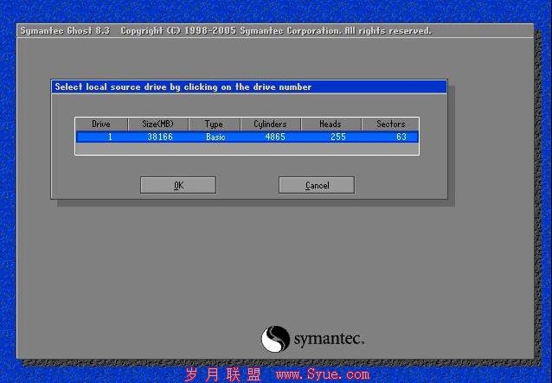
Task: Click the Drive column header
Action: pos(101,124)
